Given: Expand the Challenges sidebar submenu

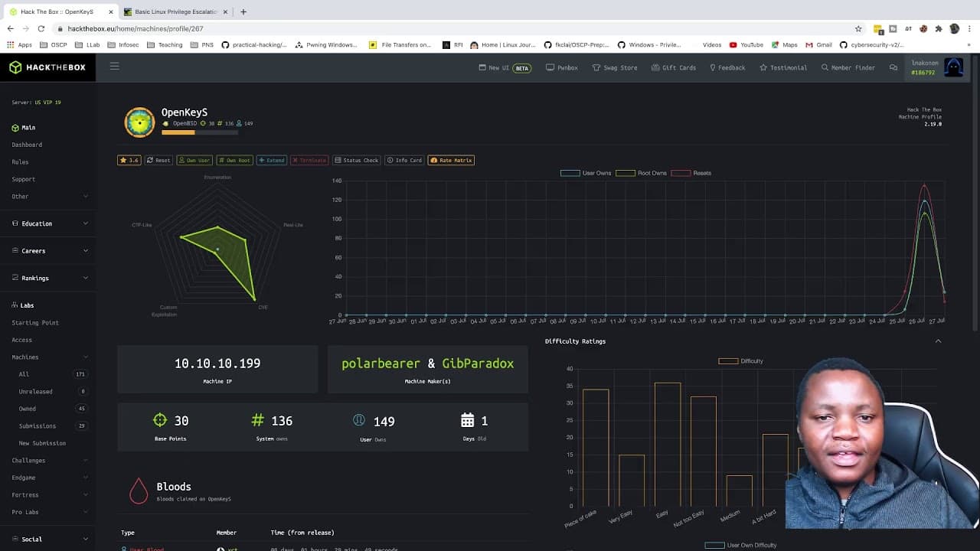Looking at the screenshot, I should point(50,460).
